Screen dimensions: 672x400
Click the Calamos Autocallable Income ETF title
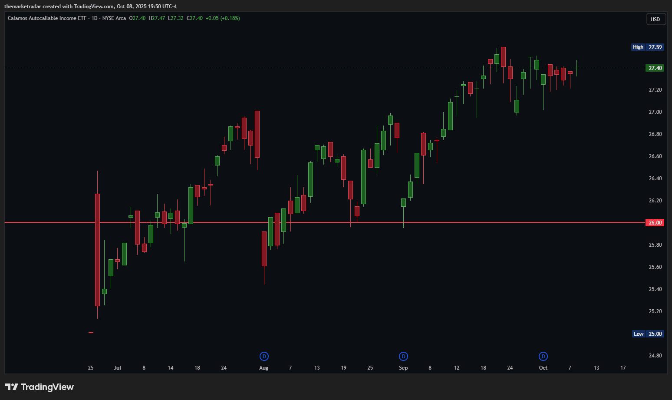pos(47,18)
